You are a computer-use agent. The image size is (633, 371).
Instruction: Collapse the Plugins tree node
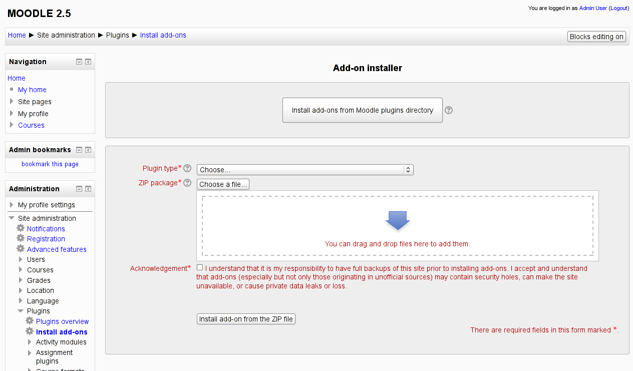pyautogui.click(x=21, y=311)
